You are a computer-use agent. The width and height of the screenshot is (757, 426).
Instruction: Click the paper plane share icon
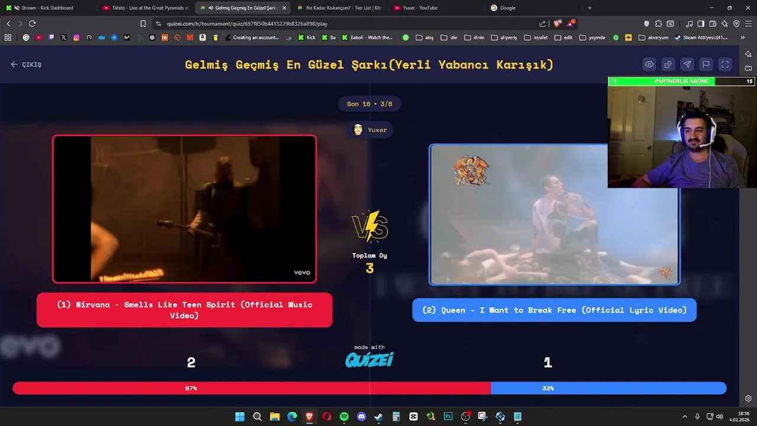tap(687, 64)
